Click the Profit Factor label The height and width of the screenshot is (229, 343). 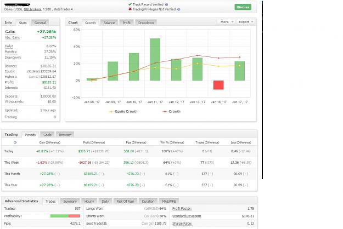point(182,209)
